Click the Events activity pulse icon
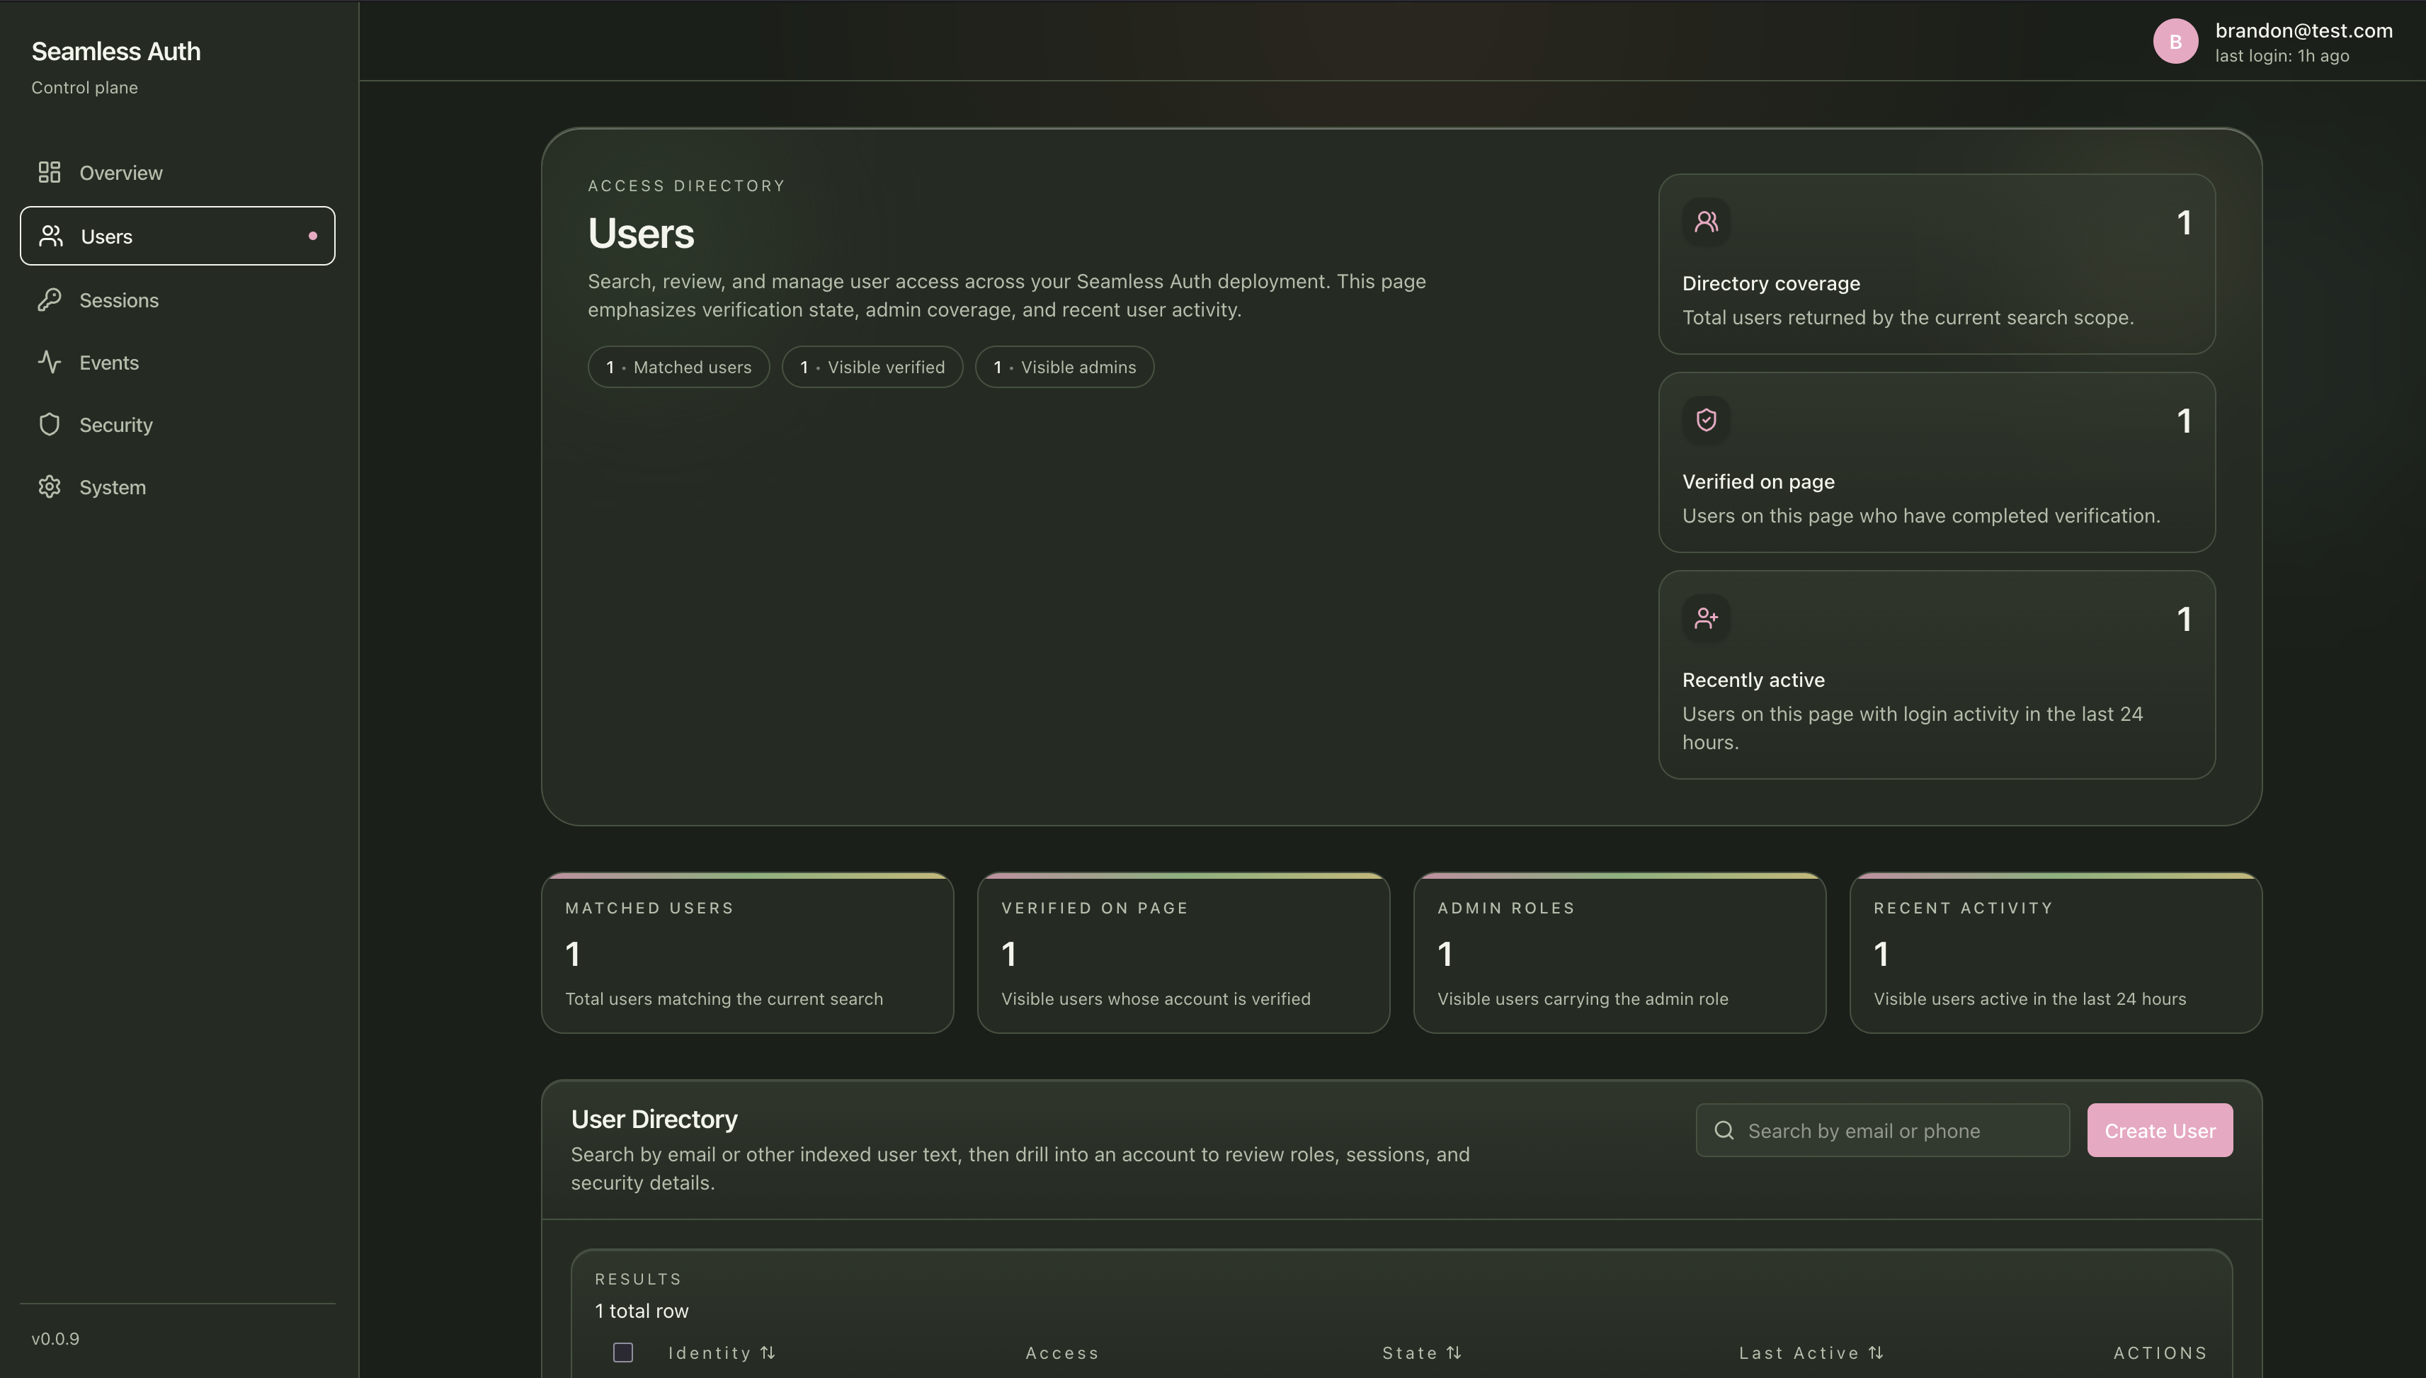The width and height of the screenshot is (2426, 1378). point(49,362)
